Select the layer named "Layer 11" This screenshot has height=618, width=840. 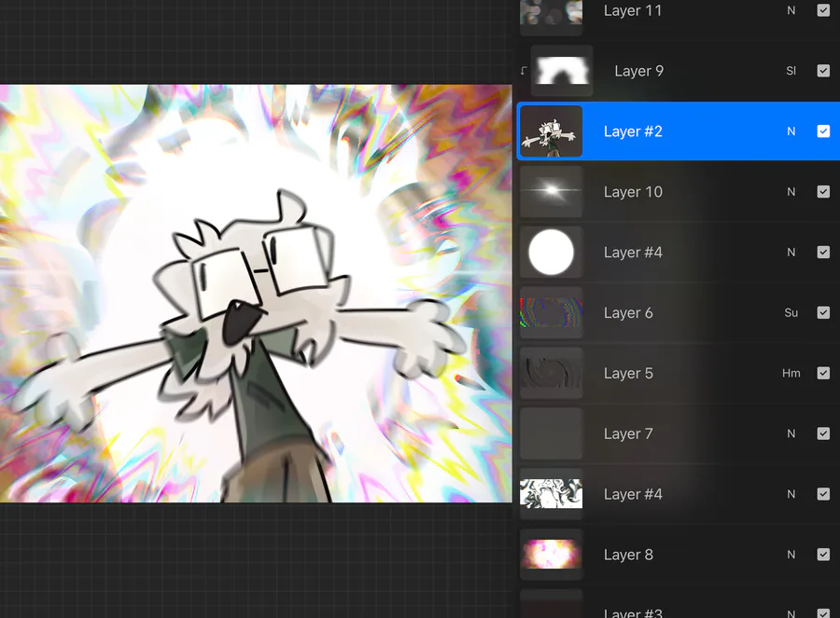tap(633, 10)
